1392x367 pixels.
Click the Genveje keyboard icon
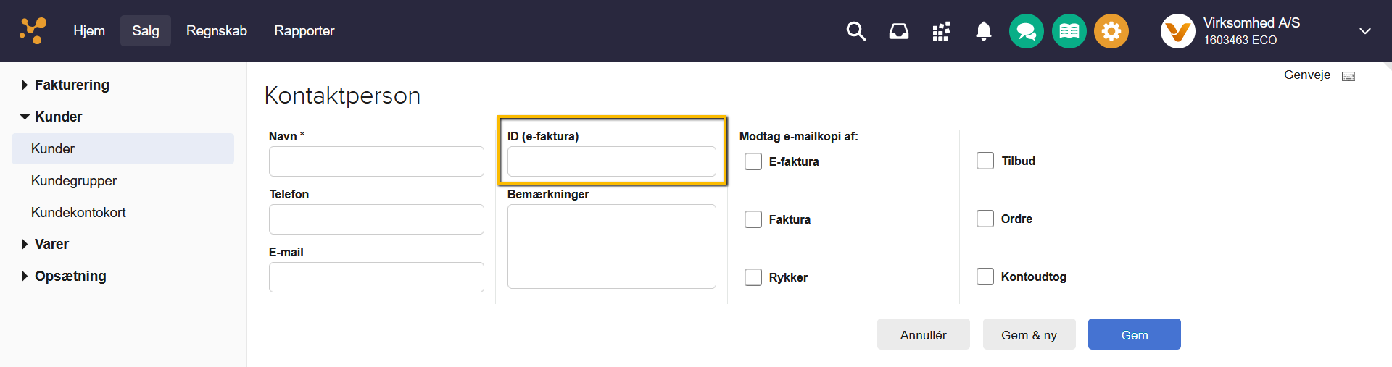point(1348,76)
